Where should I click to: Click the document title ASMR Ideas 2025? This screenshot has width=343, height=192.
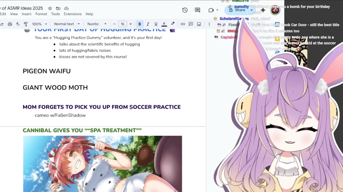tap(22, 8)
